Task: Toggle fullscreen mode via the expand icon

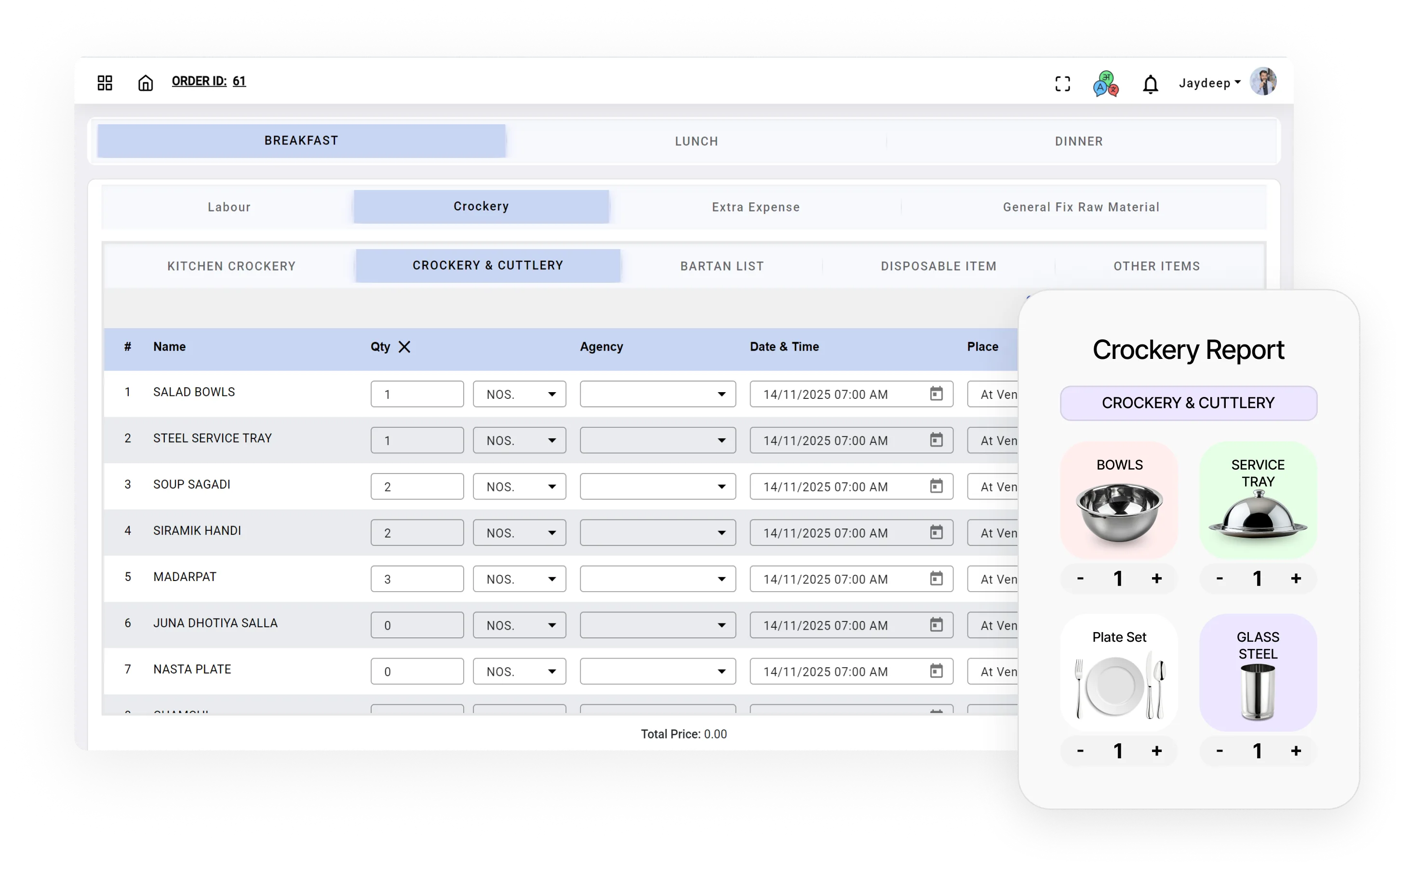Action: coord(1063,84)
